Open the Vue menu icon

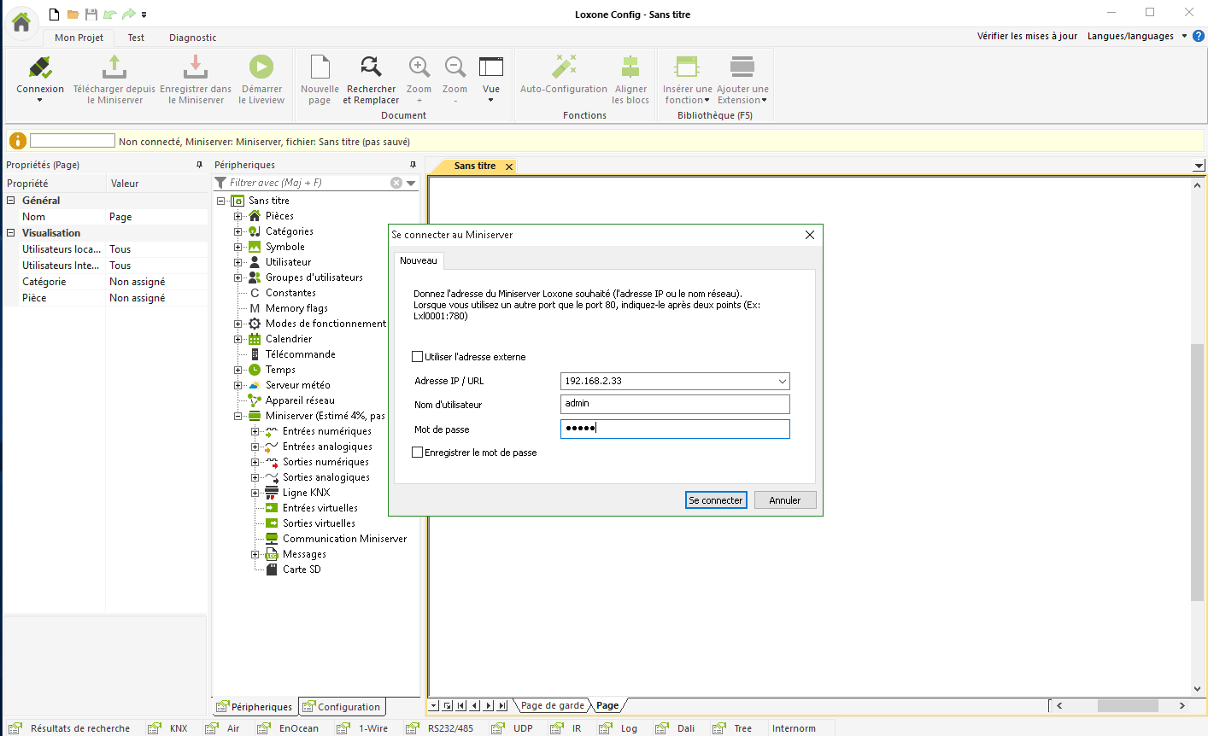(491, 67)
